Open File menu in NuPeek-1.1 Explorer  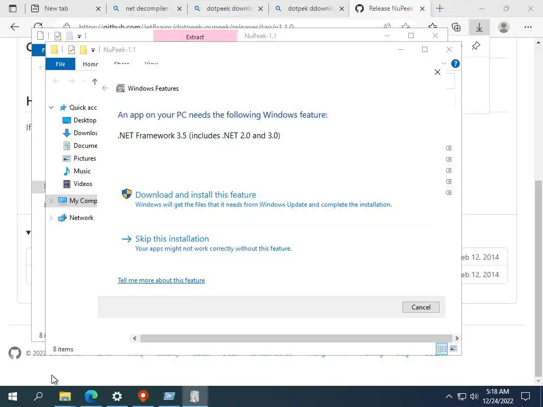tap(60, 64)
